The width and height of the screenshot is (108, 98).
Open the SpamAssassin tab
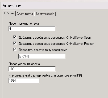pyautogui.click(x=45, y=14)
